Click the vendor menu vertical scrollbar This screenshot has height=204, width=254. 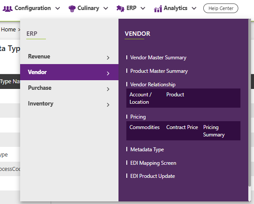pyautogui.click(x=250, y=103)
